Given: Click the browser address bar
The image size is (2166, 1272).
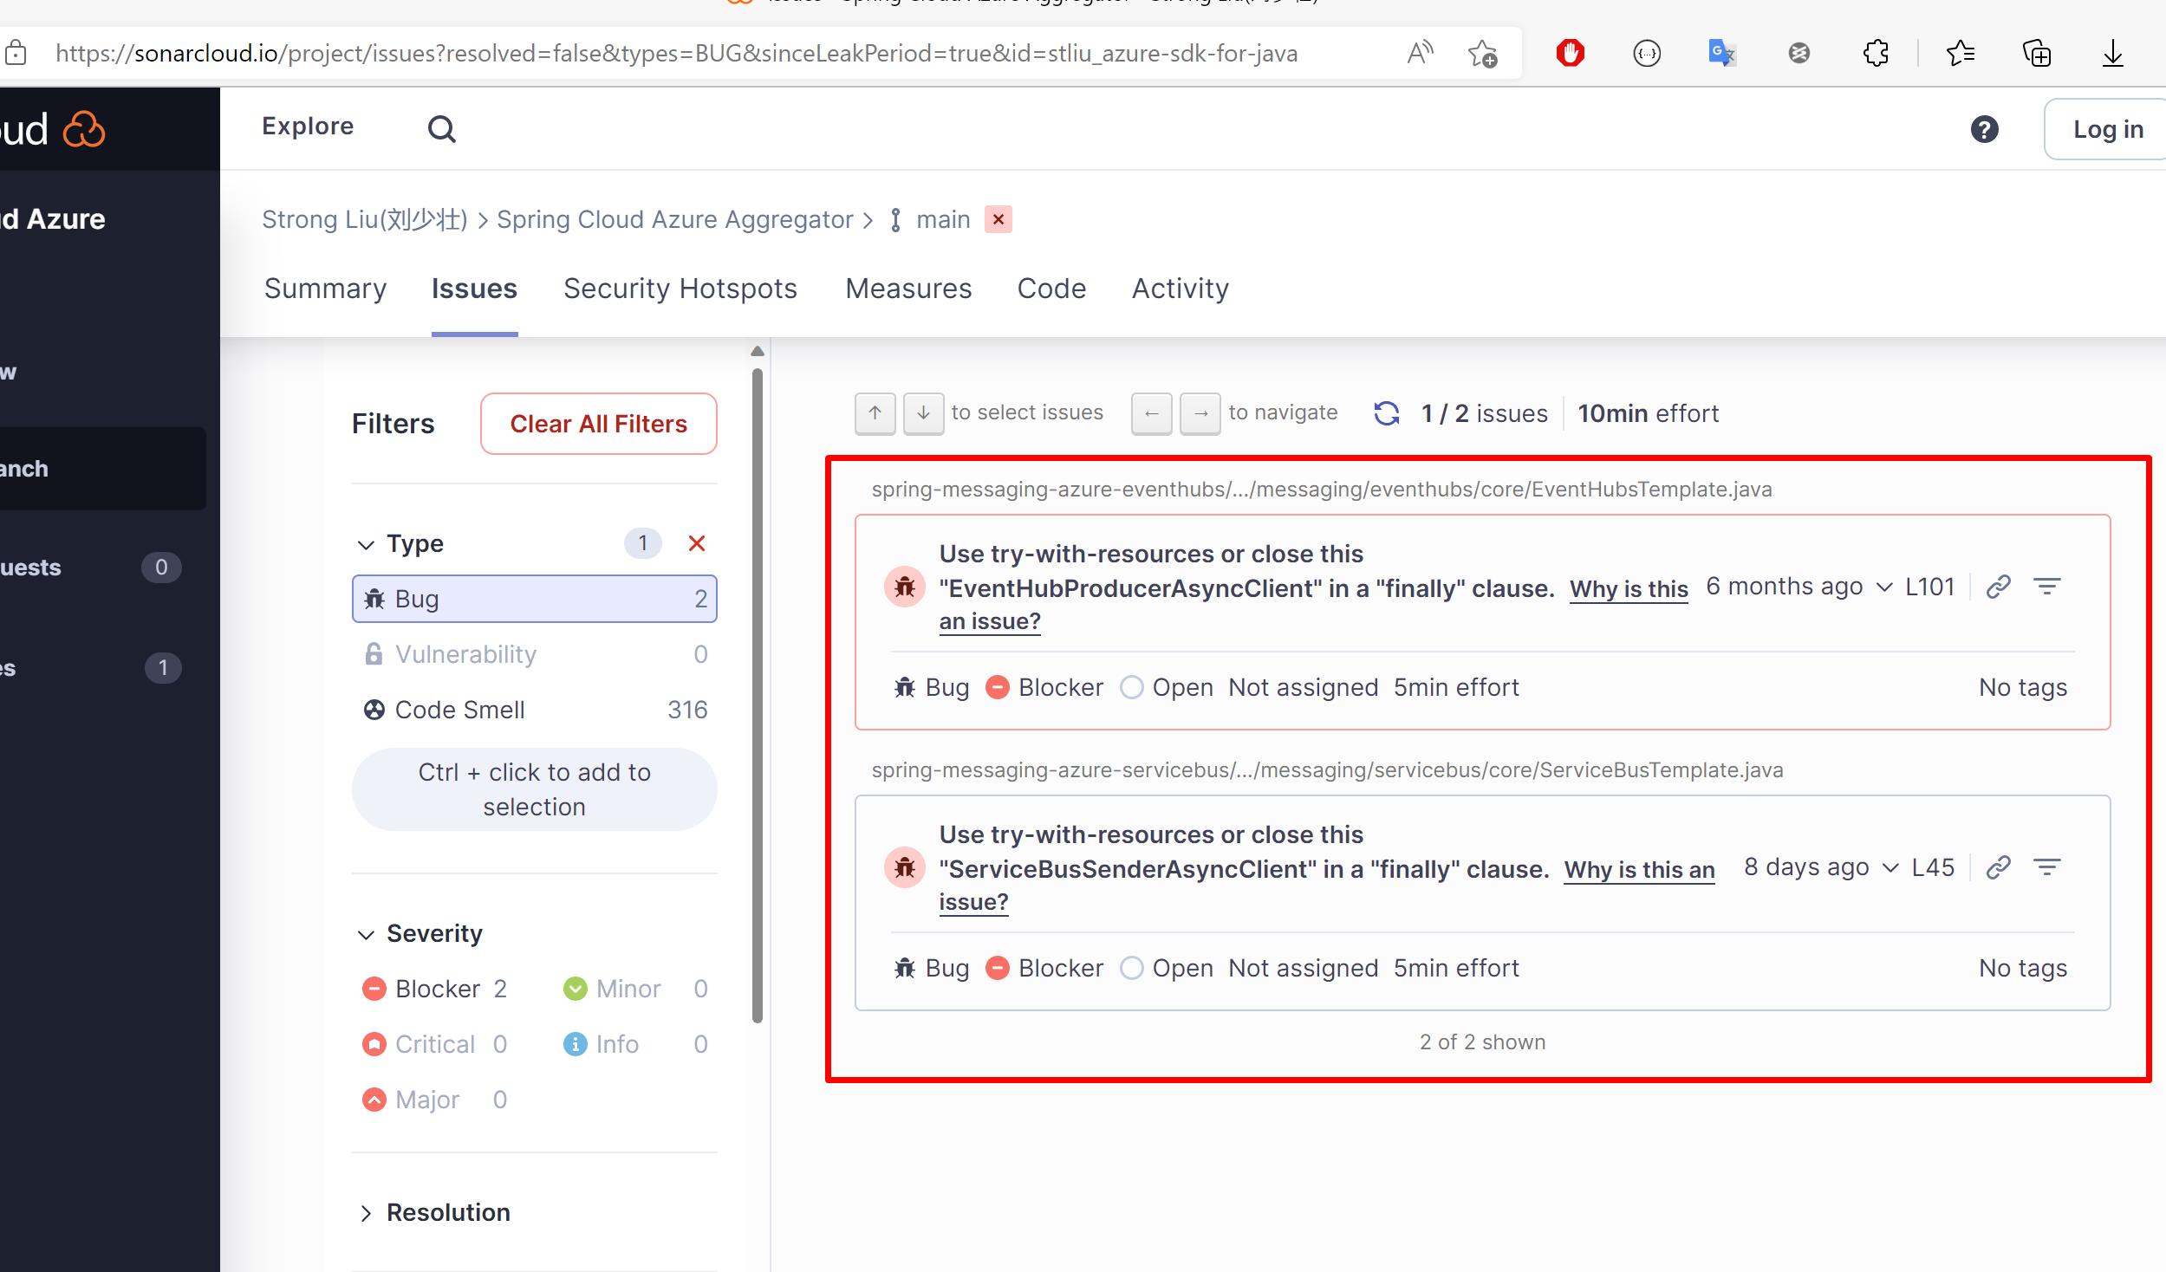Looking at the screenshot, I should click(x=676, y=53).
